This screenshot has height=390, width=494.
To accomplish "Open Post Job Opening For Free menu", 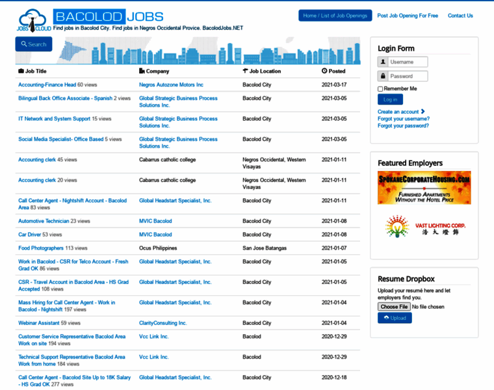I will tap(408, 16).
